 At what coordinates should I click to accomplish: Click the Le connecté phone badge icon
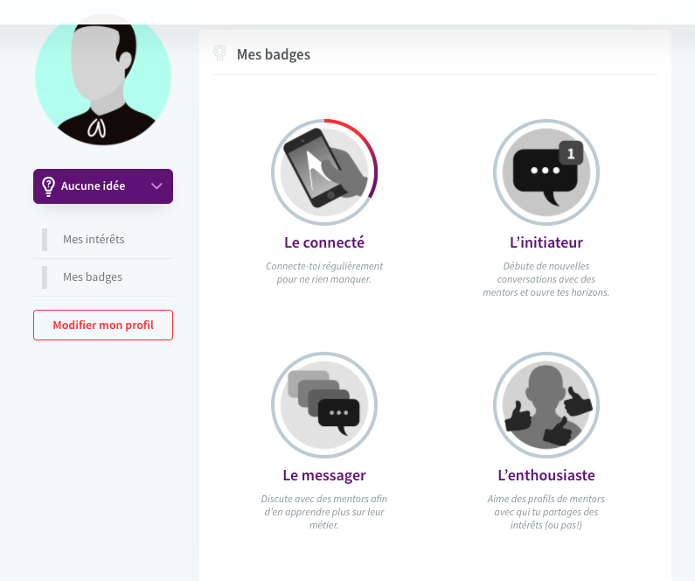(x=323, y=171)
